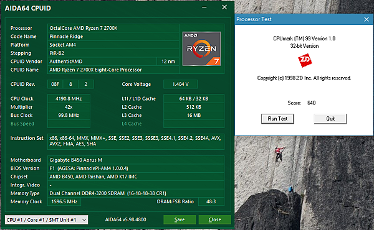374x230 pixels.
Task: Quit the Processor Test dialog
Action: [x=330, y=119]
